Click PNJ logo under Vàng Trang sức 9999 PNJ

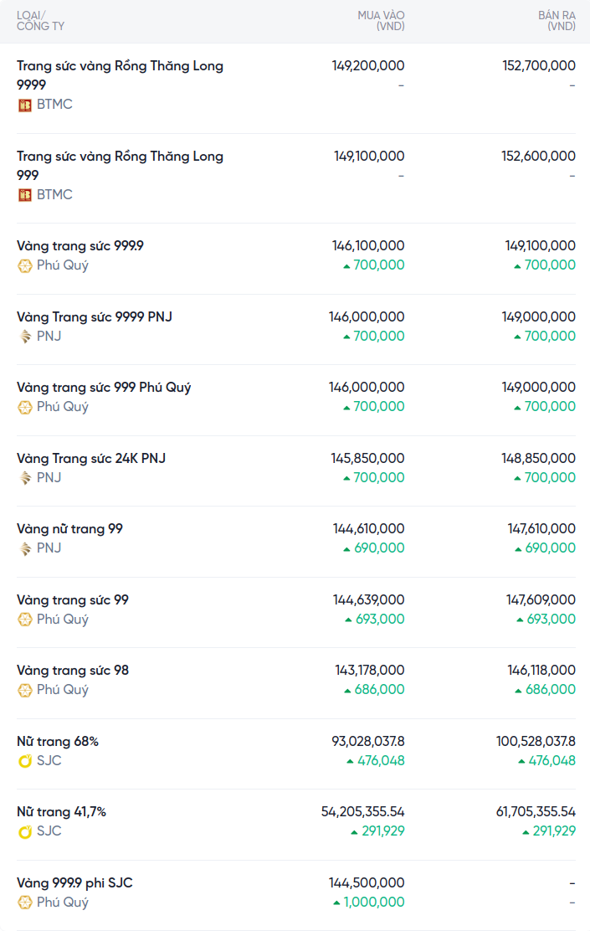tap(24, 337)
